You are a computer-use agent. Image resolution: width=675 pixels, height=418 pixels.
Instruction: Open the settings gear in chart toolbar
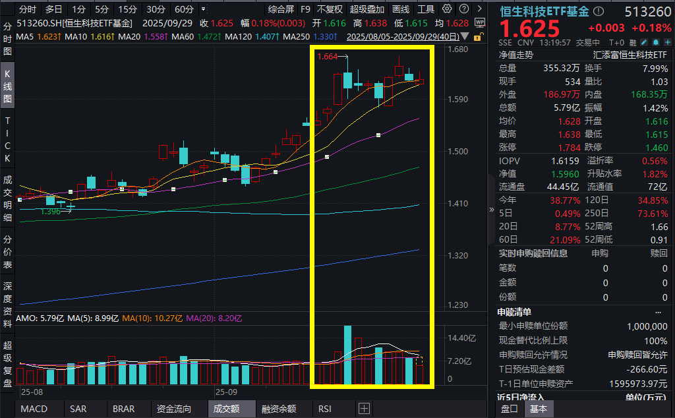click(448, 9)
